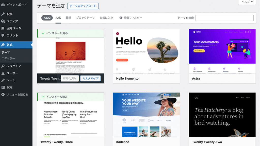Click the media icon beside メディア
This screenshot has width=260, height=146.
click(x=3, y=21)
